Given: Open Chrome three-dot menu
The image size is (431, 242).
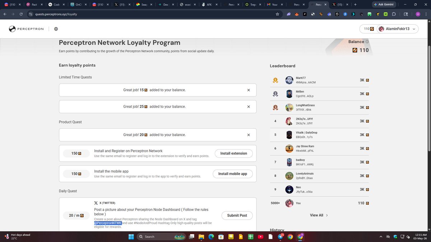Looking at the screenshot, I should 426,14.
